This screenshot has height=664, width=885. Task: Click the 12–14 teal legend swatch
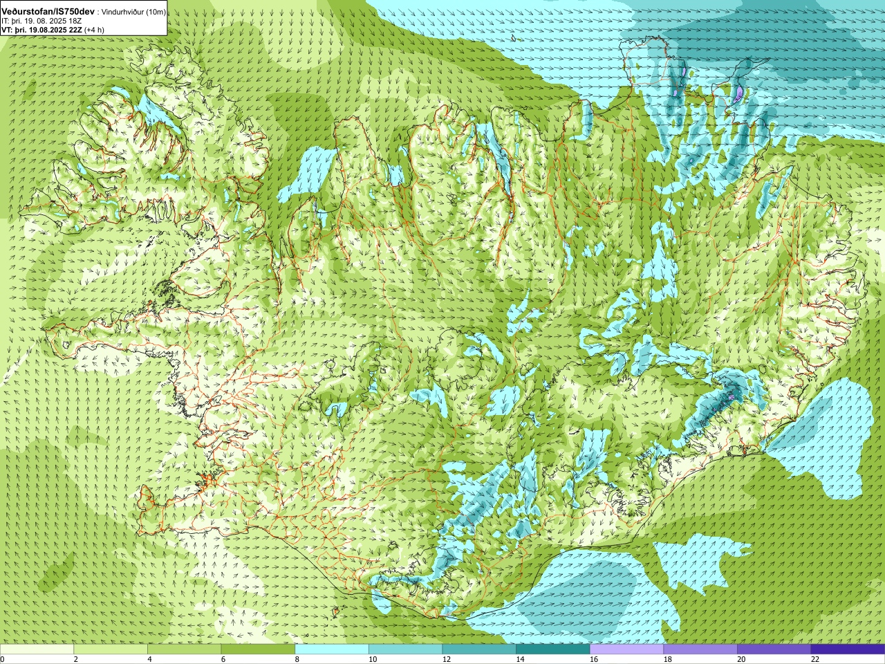pyautogui.click(x=479, y=649)
